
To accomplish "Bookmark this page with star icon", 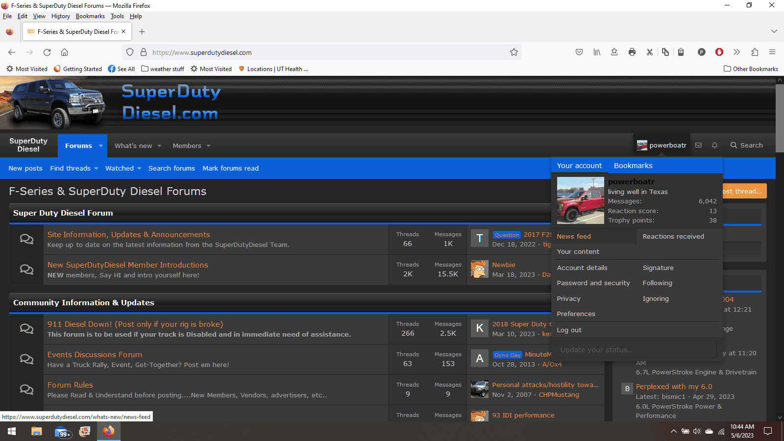I will tap(514, 52).
